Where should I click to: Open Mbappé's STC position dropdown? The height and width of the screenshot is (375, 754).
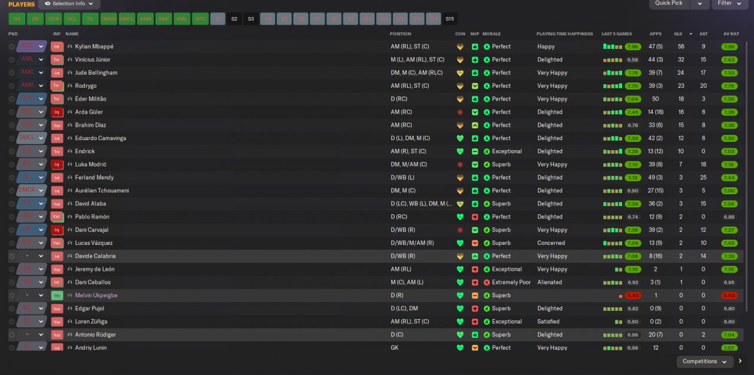(x=31, y=47)
